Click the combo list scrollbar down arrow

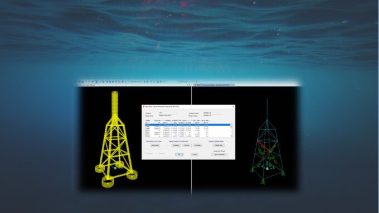[231, 136]
